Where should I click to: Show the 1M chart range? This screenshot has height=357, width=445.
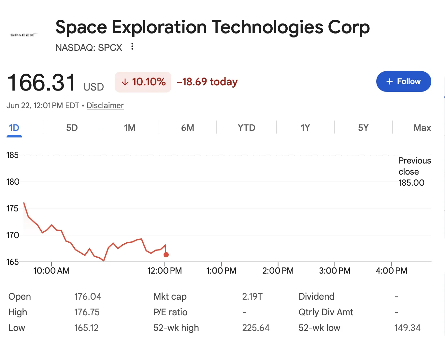click(x=130, y=128)
